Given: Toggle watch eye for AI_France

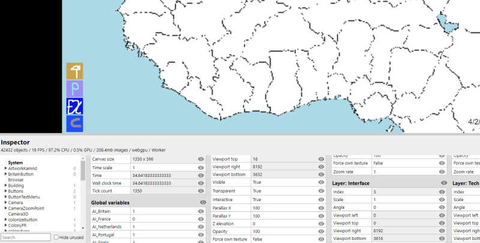Looking at the screenshot, I should tap(201, 219).
